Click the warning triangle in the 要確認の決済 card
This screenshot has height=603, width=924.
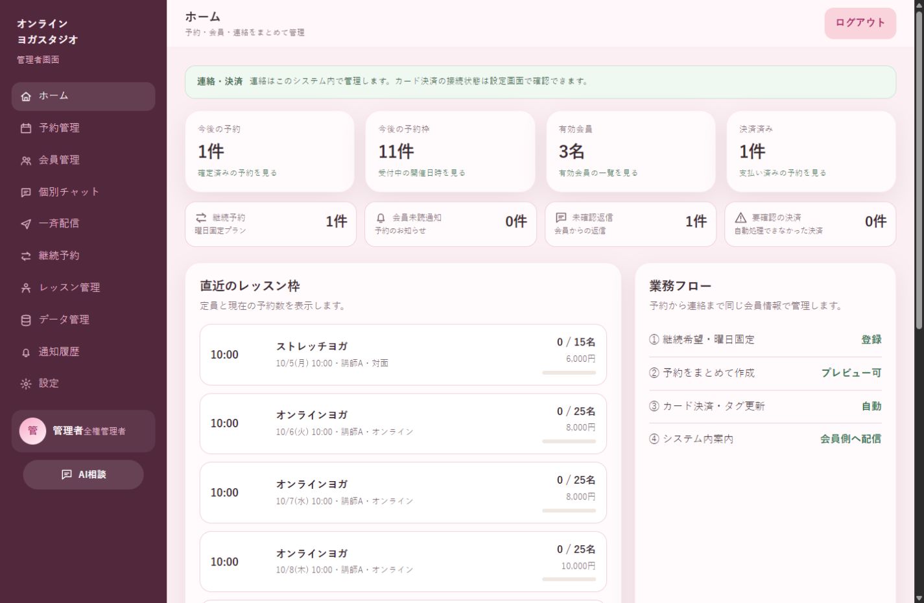(x=740, y=217)
